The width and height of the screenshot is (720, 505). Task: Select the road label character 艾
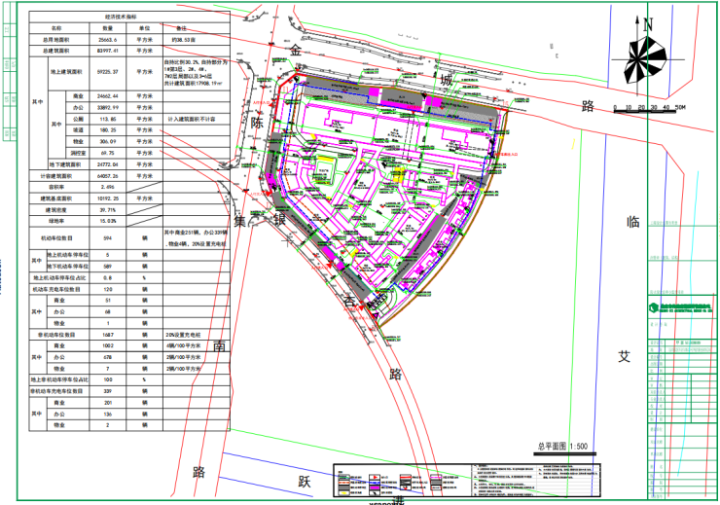tap(625, 355)
